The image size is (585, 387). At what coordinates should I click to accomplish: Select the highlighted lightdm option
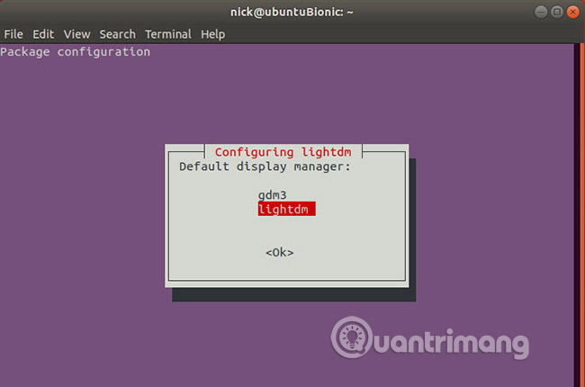coord(286,209)
